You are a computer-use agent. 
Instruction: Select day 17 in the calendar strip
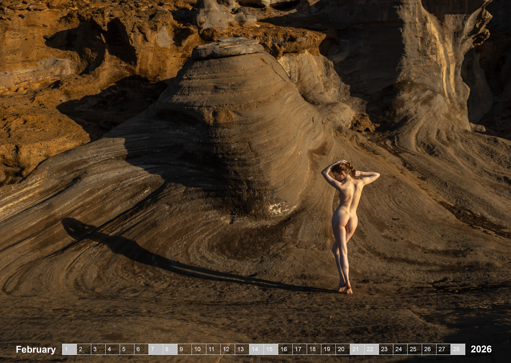point(300,349)
